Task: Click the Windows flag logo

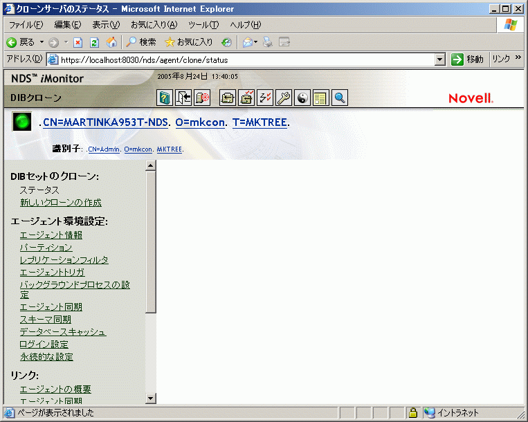Action: click(x=511, y=25)
